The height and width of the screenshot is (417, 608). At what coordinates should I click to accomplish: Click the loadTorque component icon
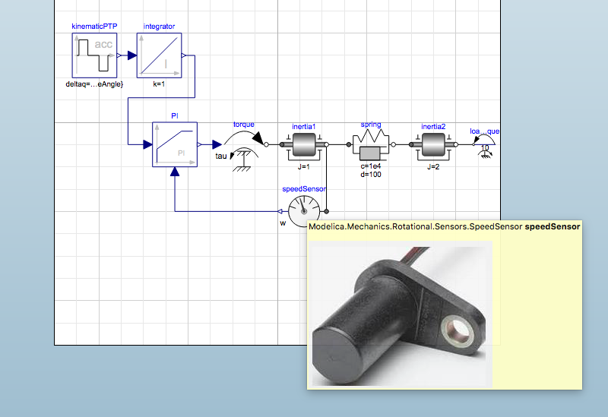[484, 147]
